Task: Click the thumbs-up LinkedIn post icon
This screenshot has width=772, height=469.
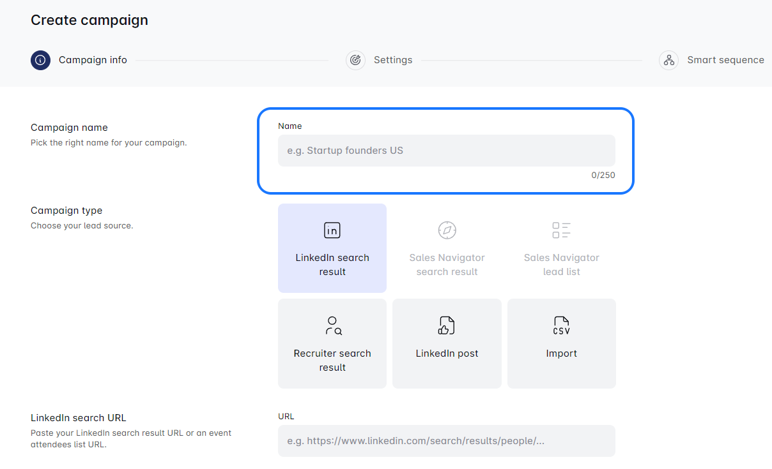Action: click(447, 325)
